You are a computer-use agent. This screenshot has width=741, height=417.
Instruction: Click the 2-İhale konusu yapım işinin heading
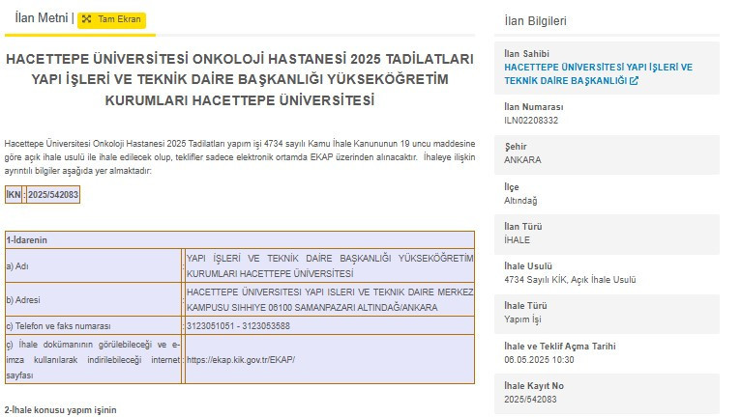61,410
